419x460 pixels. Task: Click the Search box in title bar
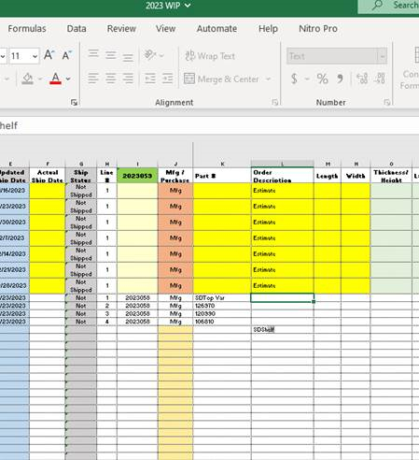point(389,6)
